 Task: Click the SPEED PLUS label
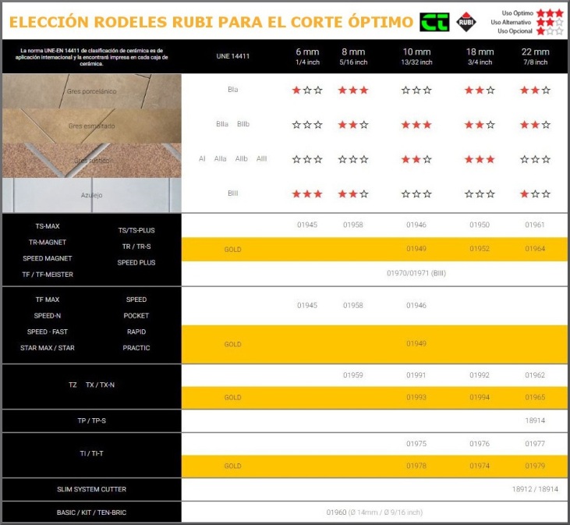[x=136, y=262]
